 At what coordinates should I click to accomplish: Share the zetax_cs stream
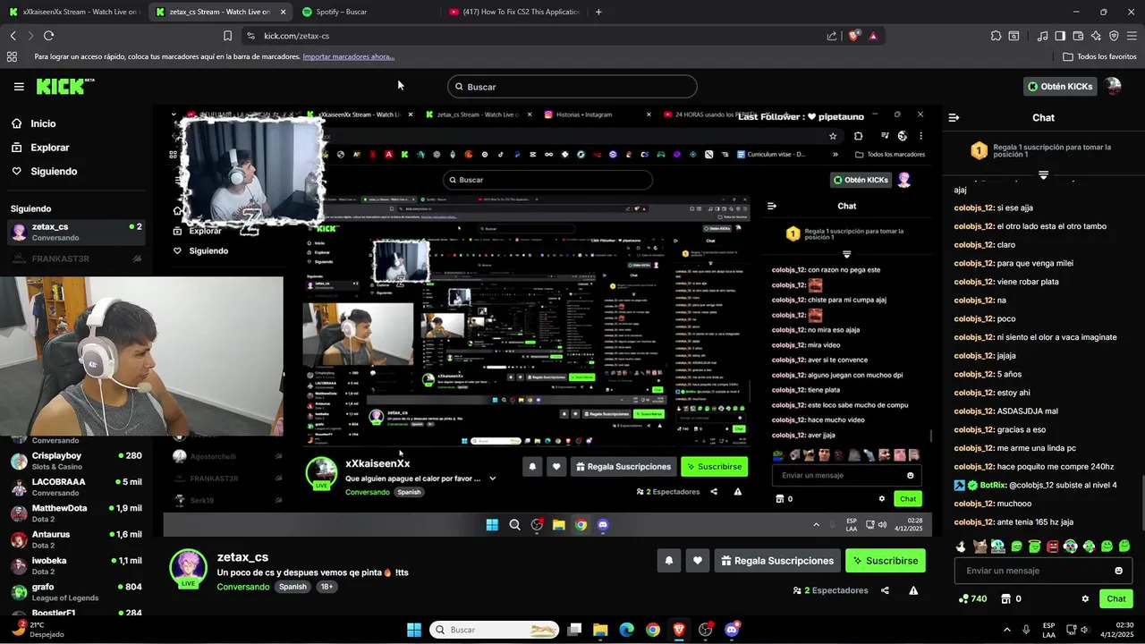tap(885, 590)
